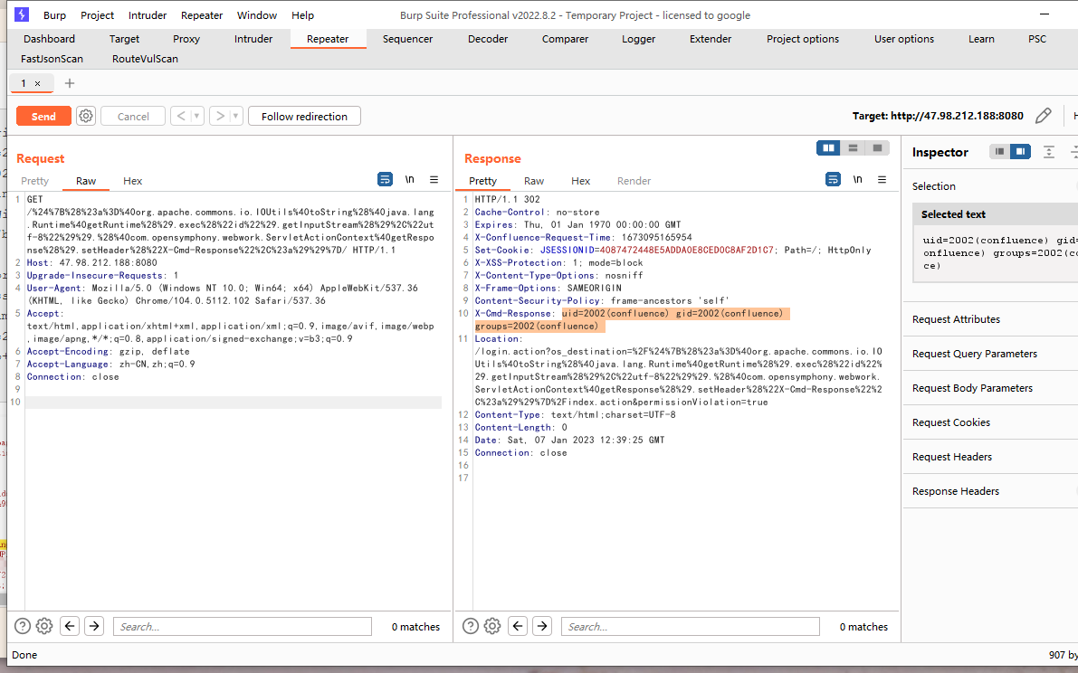Open the Extender tab

(711, 39)
